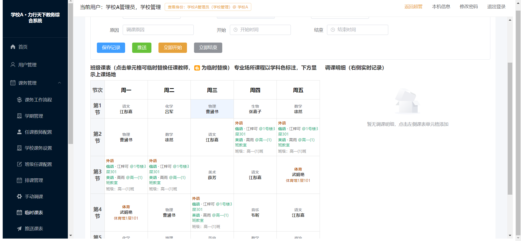Image resolution: width=521 pixels, height=241 pixels.
Task: Focus the 调课原因 input field
Action: pyautogui.click(x=158, y=30)
